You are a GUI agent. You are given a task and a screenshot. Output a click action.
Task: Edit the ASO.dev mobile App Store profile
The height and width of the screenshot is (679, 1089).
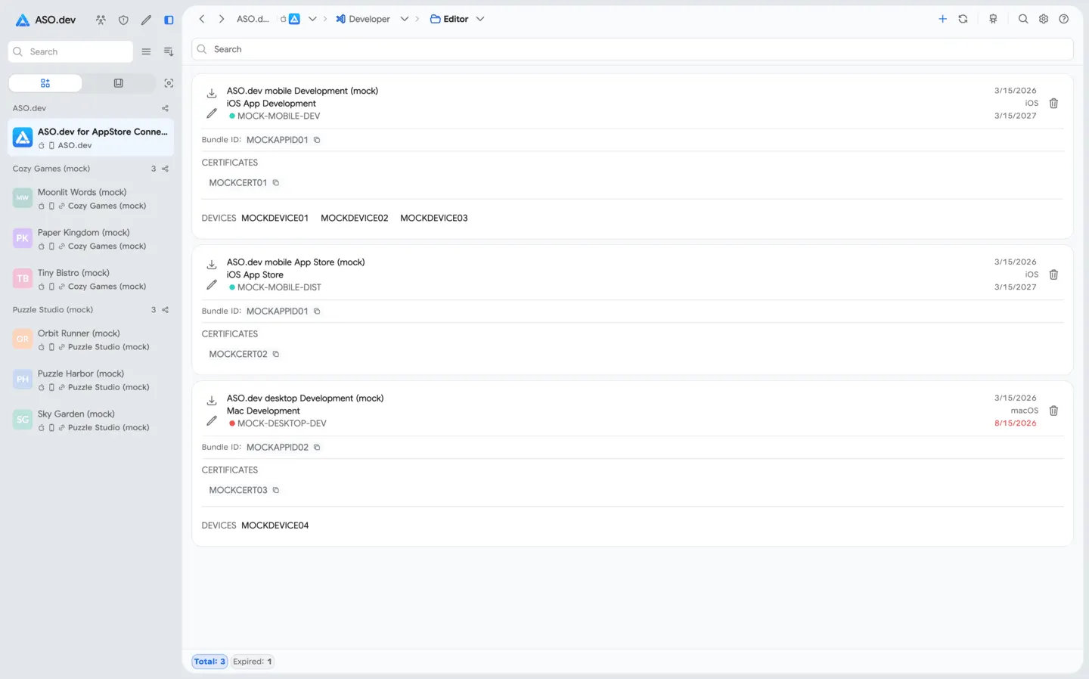[212, 285]
